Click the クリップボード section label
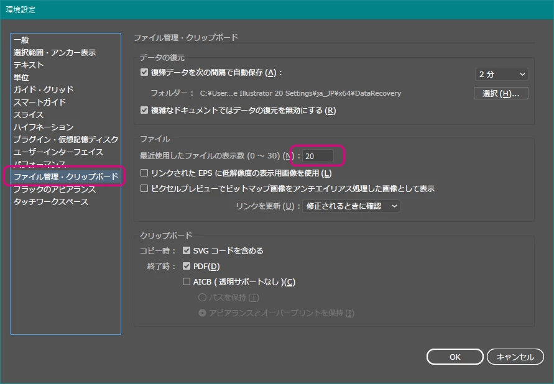Image resolution: width=554 pixels, height=384 pixels. click(x=166, y=235)
